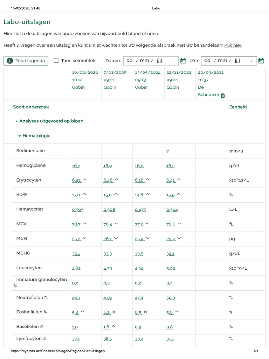Viewport: 269px width, 359px height.
Task: Click high-flag arrow beside Eosinofielen 5,6
Action: click(x=177, y=312)
